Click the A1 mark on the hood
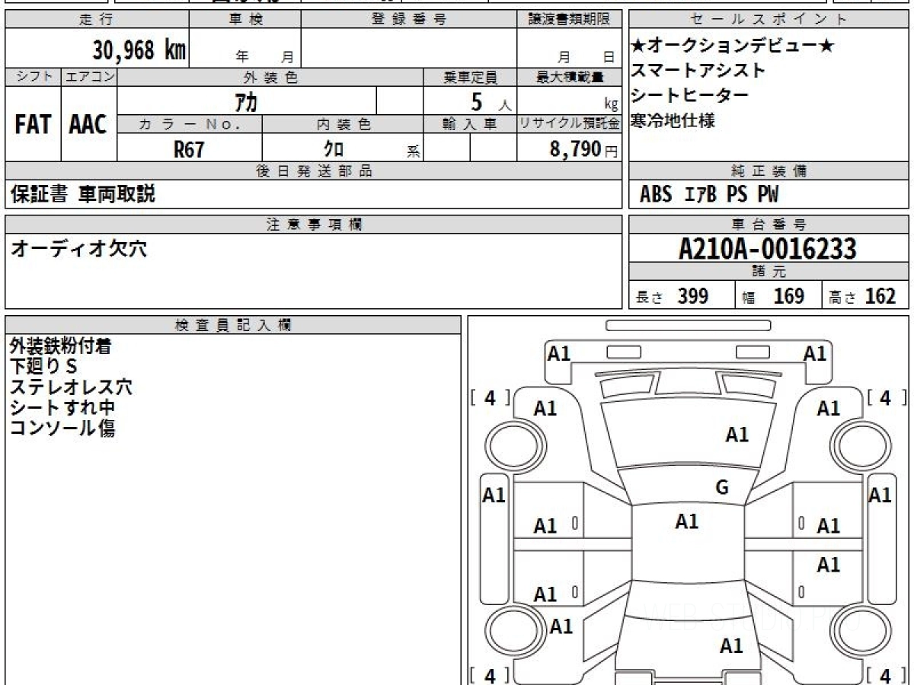The width and height of the screenshot is (914, 685). point(737,435)
